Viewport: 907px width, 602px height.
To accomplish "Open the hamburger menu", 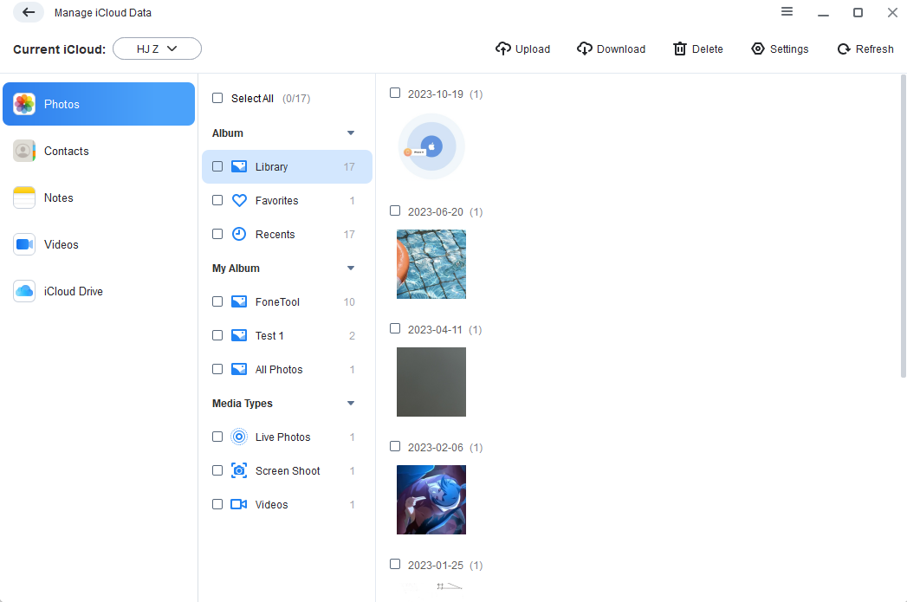I will tap(787, 12).
